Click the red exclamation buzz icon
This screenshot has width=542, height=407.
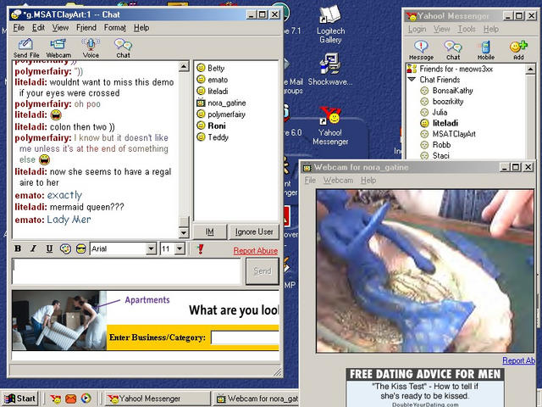[x=200, y=248]
